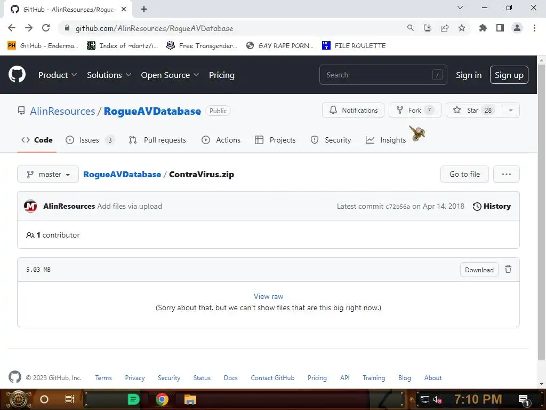This screenshot has width=546, height=410.
Task: Open the Chrome extensions puzzle icon
Action: 483,28
